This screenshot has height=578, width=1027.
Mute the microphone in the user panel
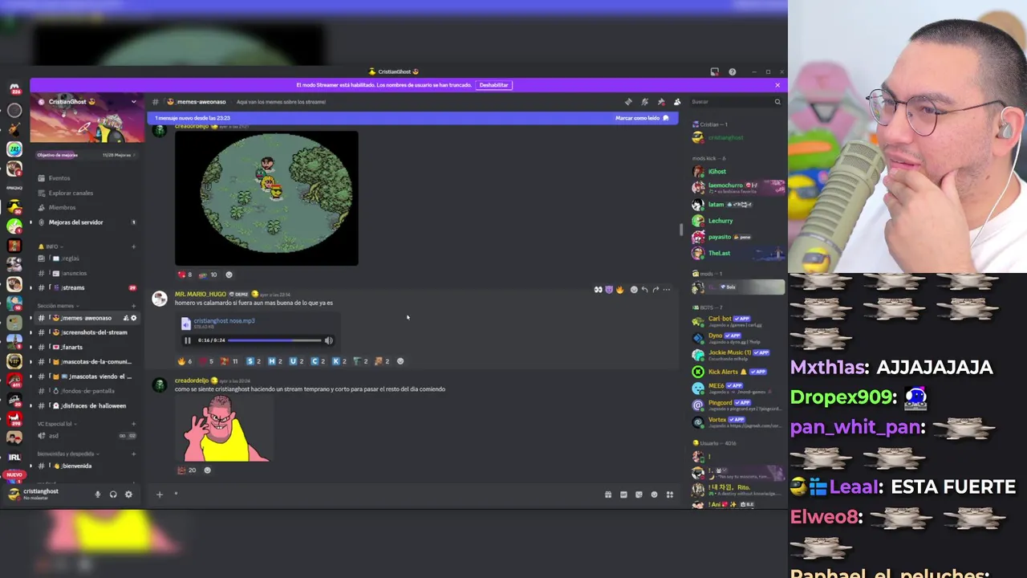point(98,495)
